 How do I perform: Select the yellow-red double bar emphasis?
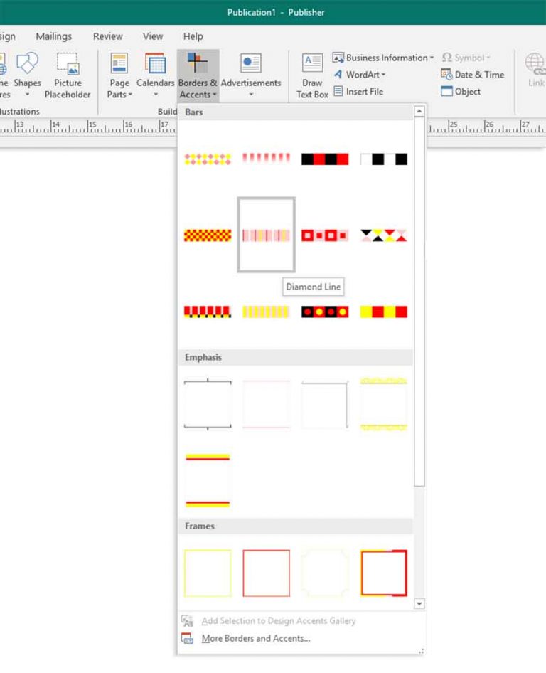(208, 480)
